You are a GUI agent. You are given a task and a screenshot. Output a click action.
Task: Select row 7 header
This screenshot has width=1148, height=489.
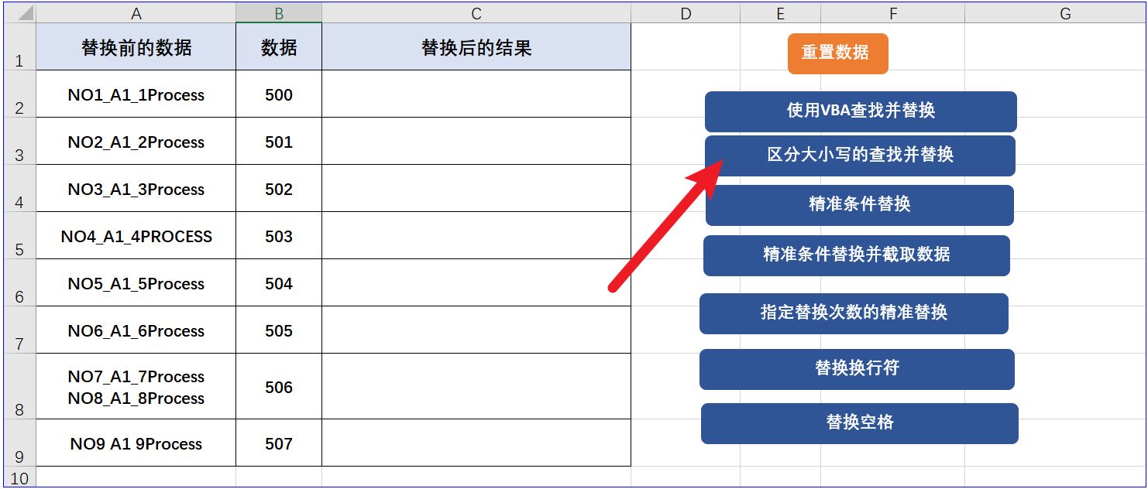pos(19,330)
